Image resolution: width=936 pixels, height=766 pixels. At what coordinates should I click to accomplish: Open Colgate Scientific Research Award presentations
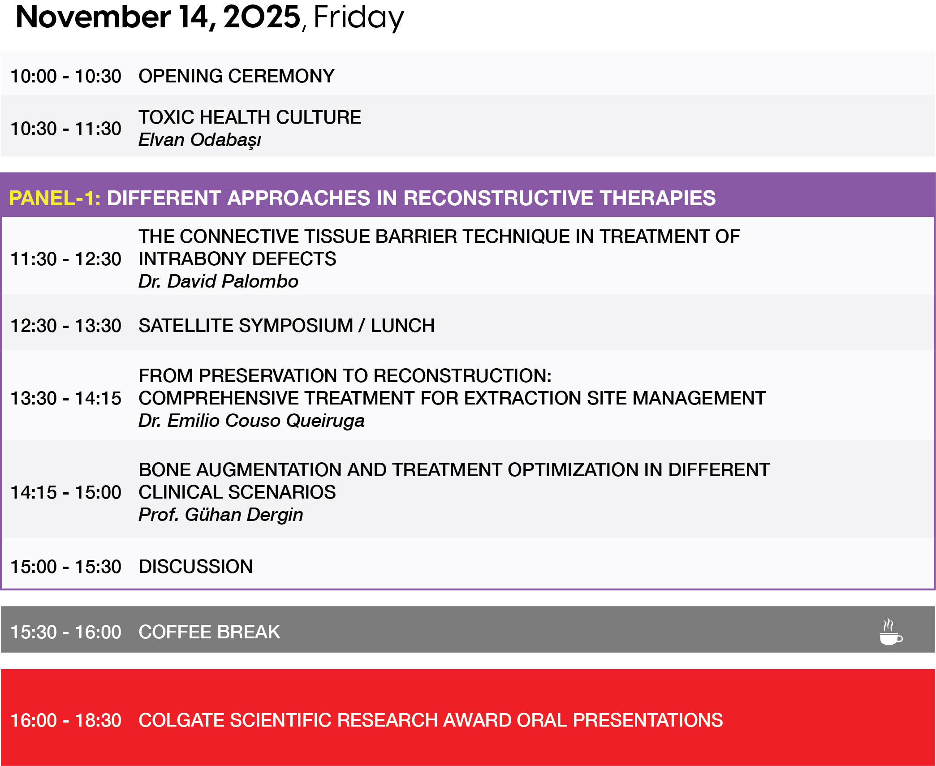click(x=430, y=720)
